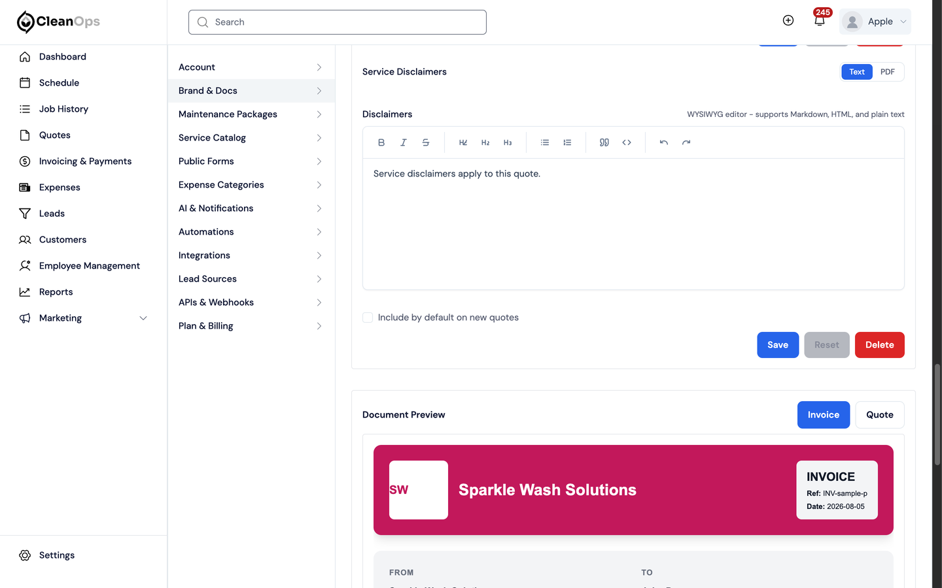
Task: Show the Quote document preview
Action: point(880,415)
